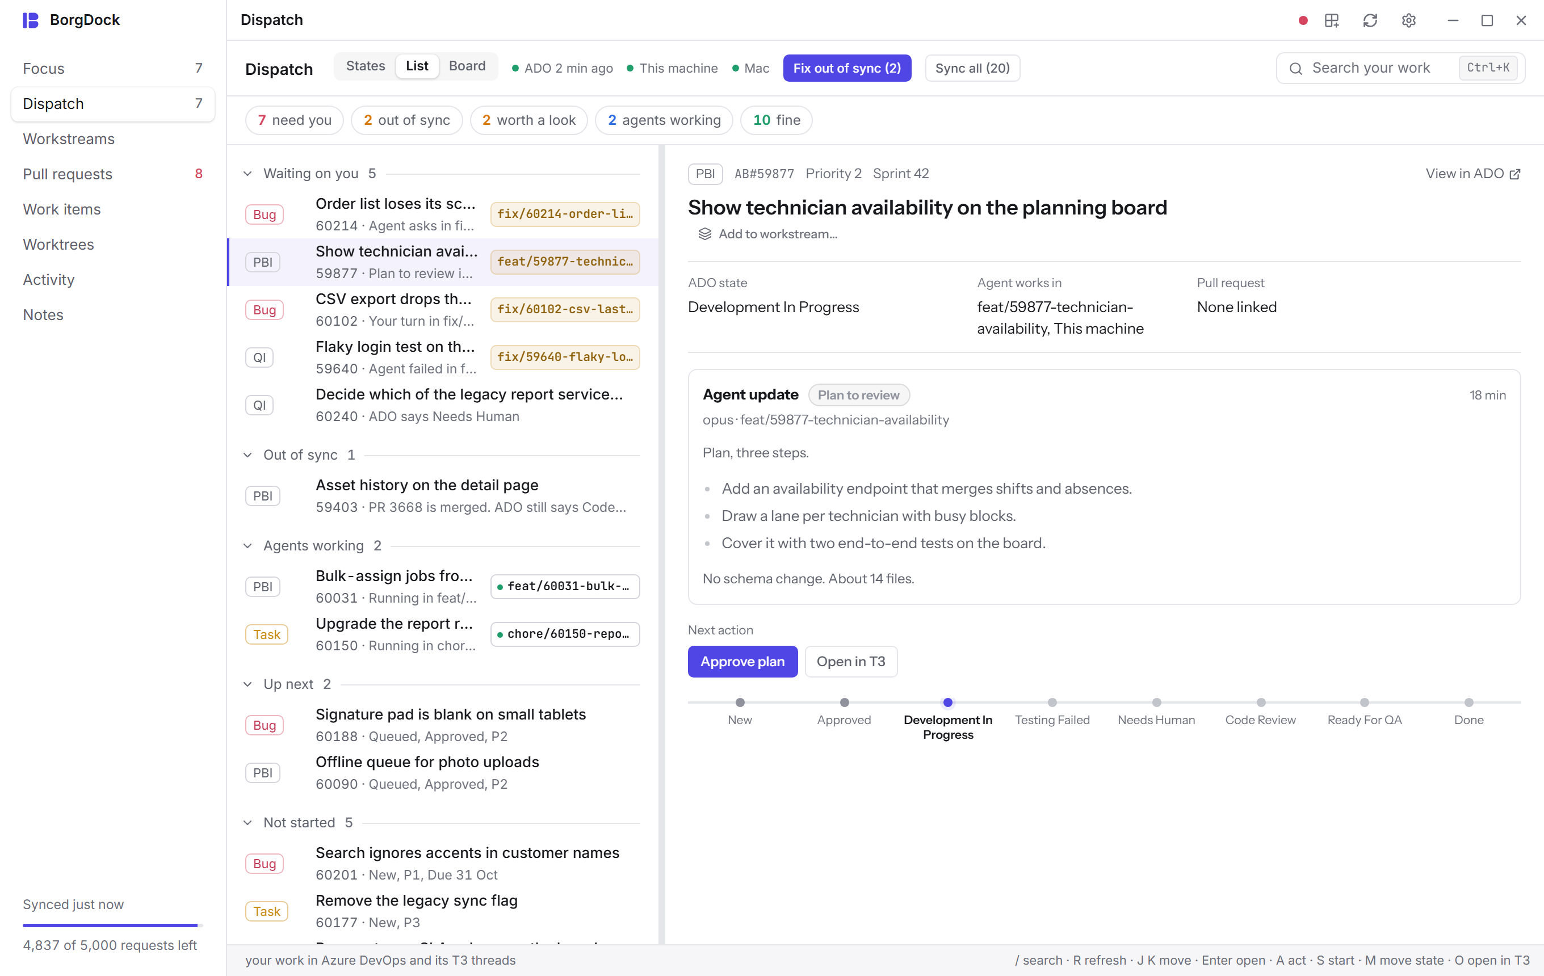1544x976 pixels.
Task: Click the feat/60031-bulk branch chip
Action: coord(565,587)
